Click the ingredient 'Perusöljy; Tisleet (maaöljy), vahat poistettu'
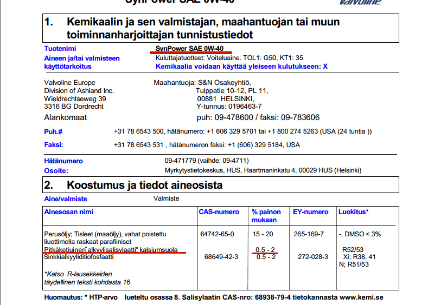The image size is (428, 305). (x=105, y=234)
